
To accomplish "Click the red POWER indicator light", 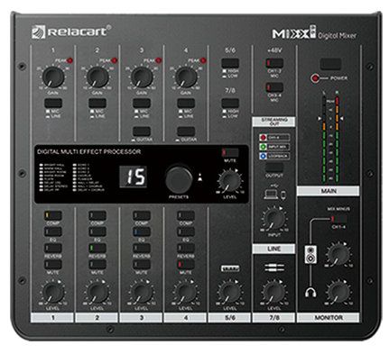I will coord(315,78).
